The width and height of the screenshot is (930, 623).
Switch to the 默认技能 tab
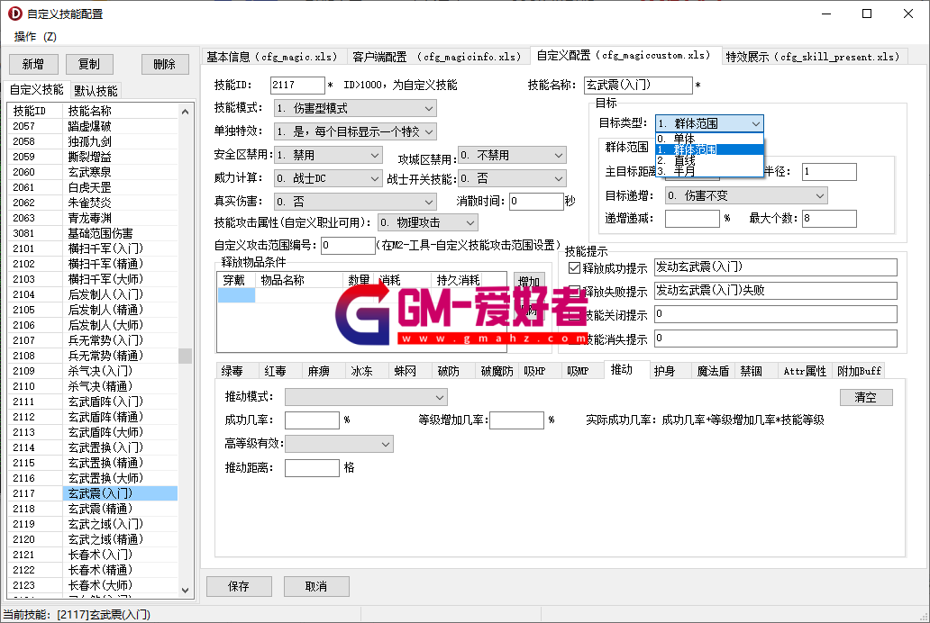coord(96,91)
